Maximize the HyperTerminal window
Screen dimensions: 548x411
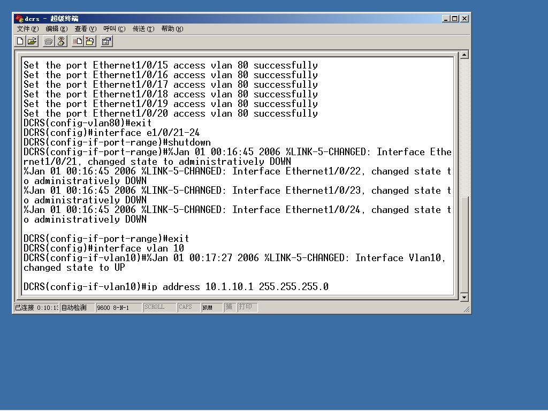pyautogui.click(x=454, y=19)
